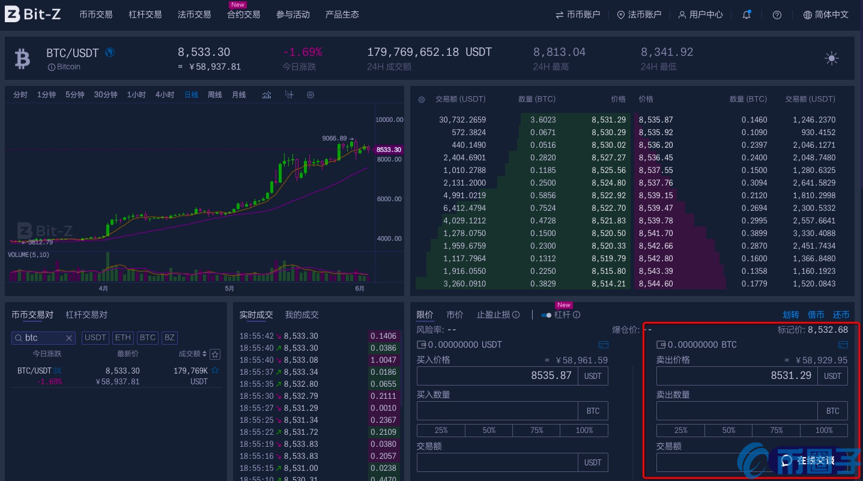Image resolution: width=863 pixels, height=481 pixels.
Task: Switch chart to 月线 interval
Action: click(x=239, y=95)
